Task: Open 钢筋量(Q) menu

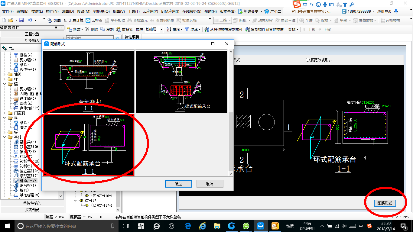Action: point(101,11)
